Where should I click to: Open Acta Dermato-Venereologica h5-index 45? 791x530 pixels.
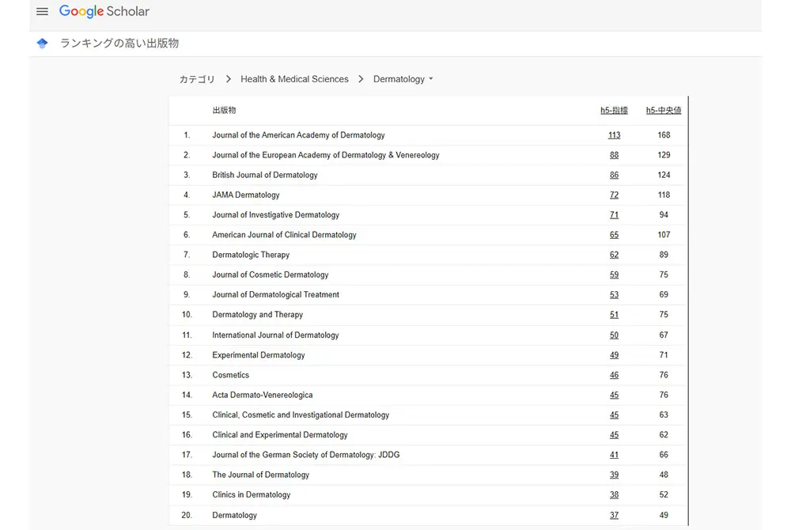[614, 394]
